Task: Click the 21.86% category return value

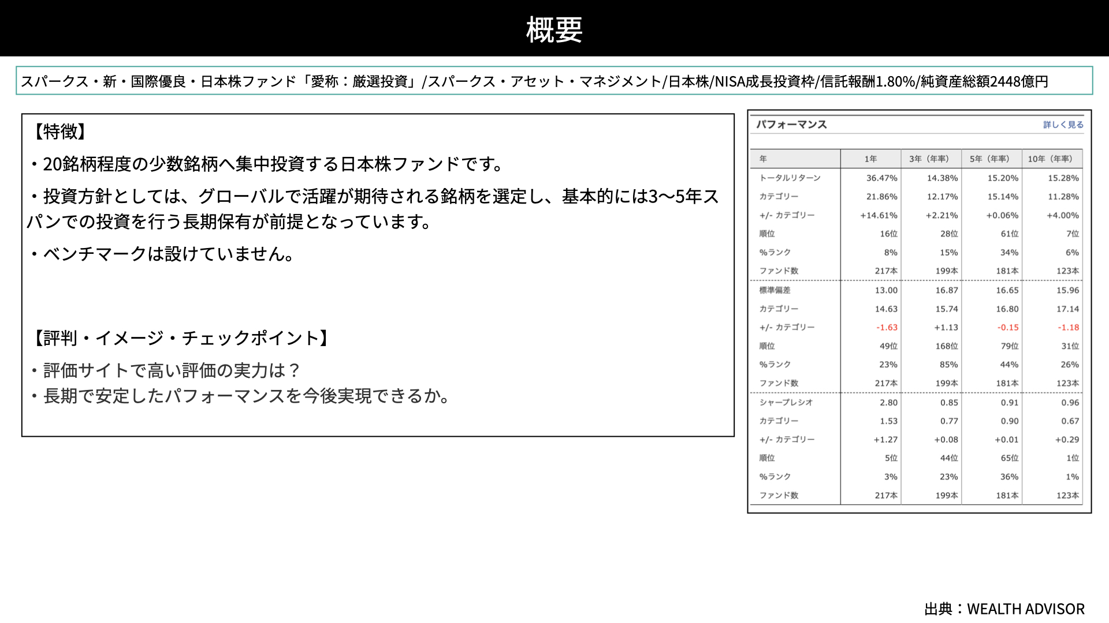Action: (881, 196)
